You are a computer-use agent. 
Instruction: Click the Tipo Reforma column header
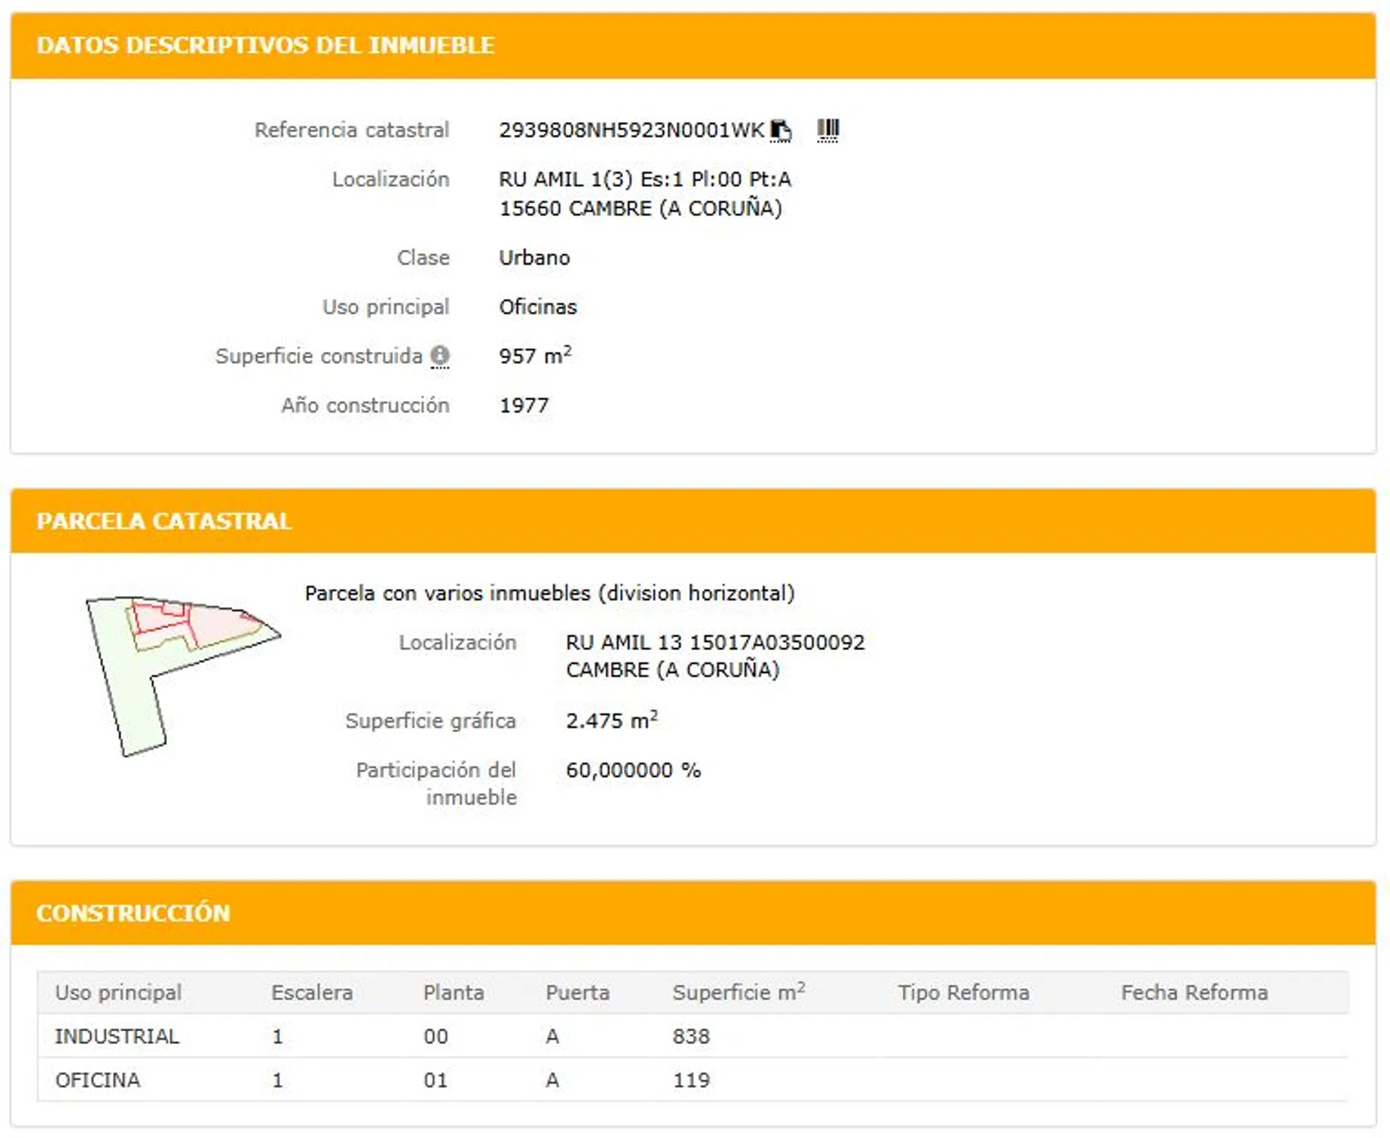tap(964, 992)
